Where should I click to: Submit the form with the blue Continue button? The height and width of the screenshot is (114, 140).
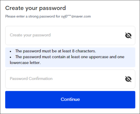tap(70, 100)
